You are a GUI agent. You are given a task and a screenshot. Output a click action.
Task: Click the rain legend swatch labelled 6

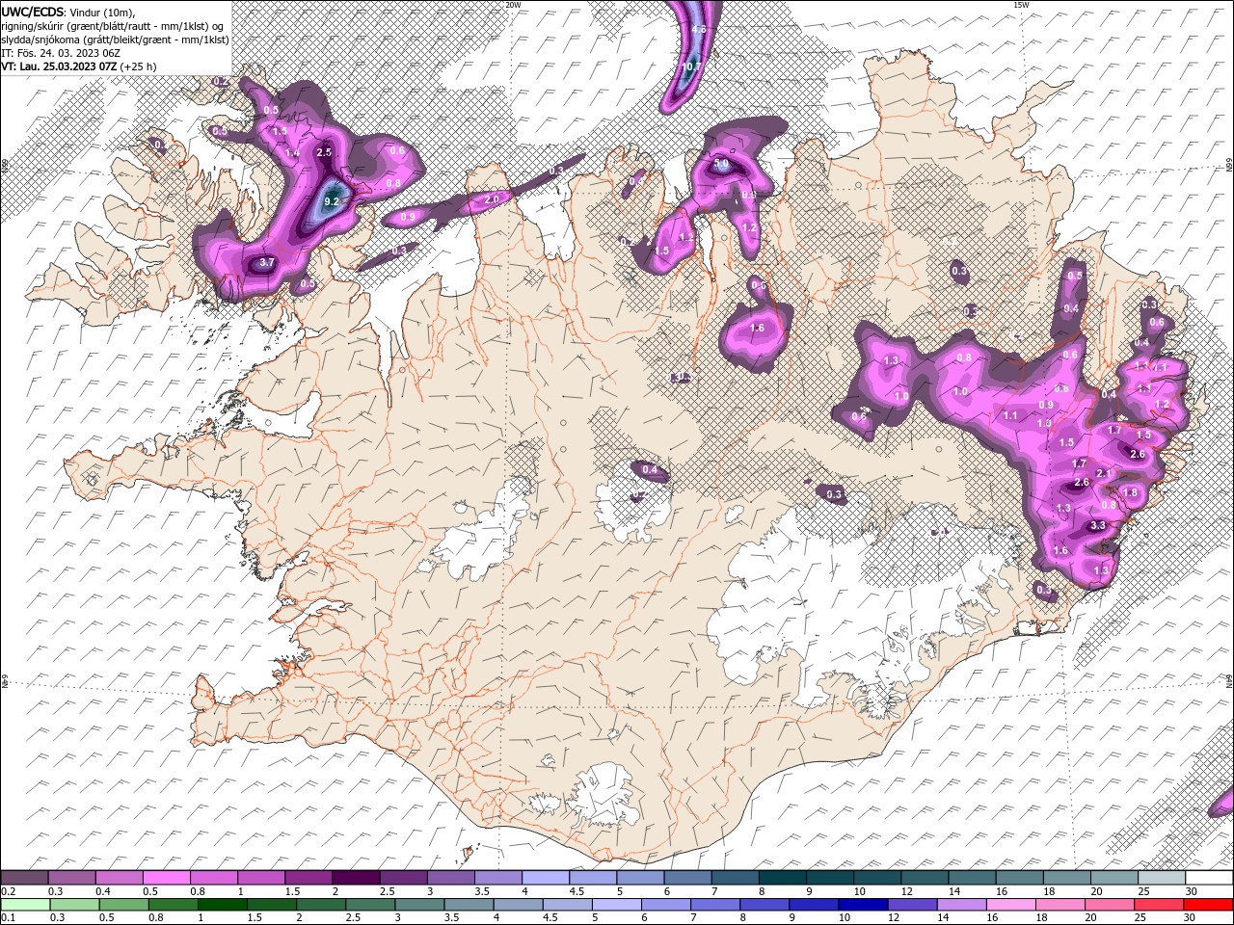[x=664, y=905]
